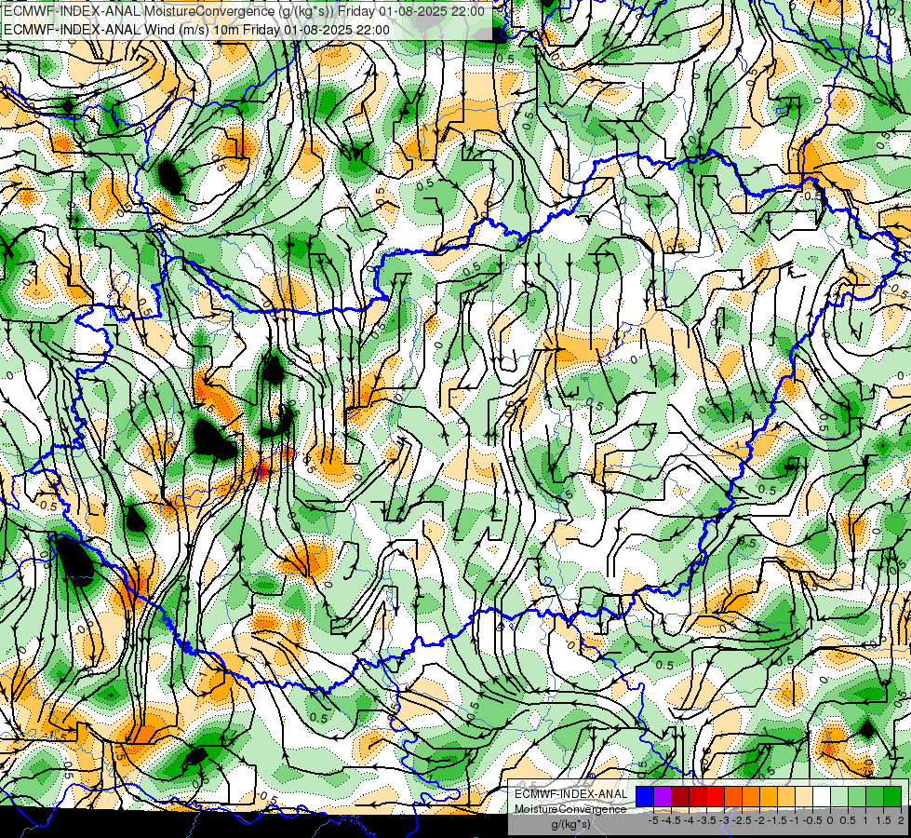Screen dimensions: 911x838
Task: Click legend tick value '-4.5'
Action: [x=671, y=820]
